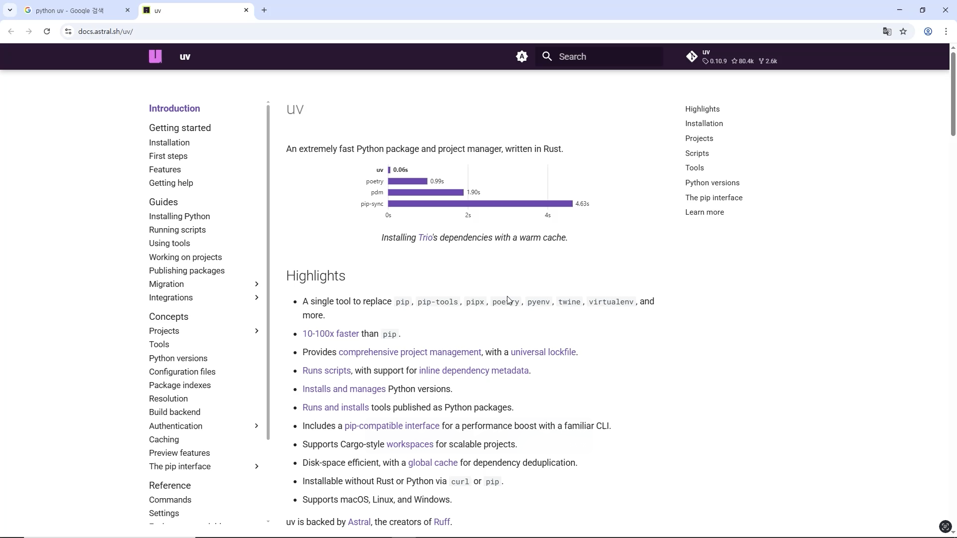This screenshot has height=538, width=957.
Task: Open Chrome three-dot menu
Action: tap(946, 31)
